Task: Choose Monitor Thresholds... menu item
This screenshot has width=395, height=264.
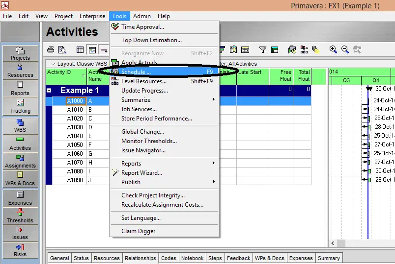Action: (x=164, y=141)
